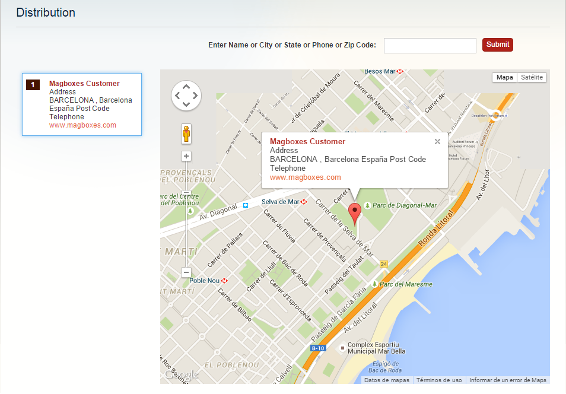The height and width of the screenshot is (394, 566).
Task: Click the Carrer de Fluvià street label
Action: [279, 227]
